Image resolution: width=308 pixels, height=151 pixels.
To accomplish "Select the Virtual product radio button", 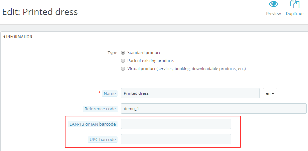I will (x=123, y=69).
